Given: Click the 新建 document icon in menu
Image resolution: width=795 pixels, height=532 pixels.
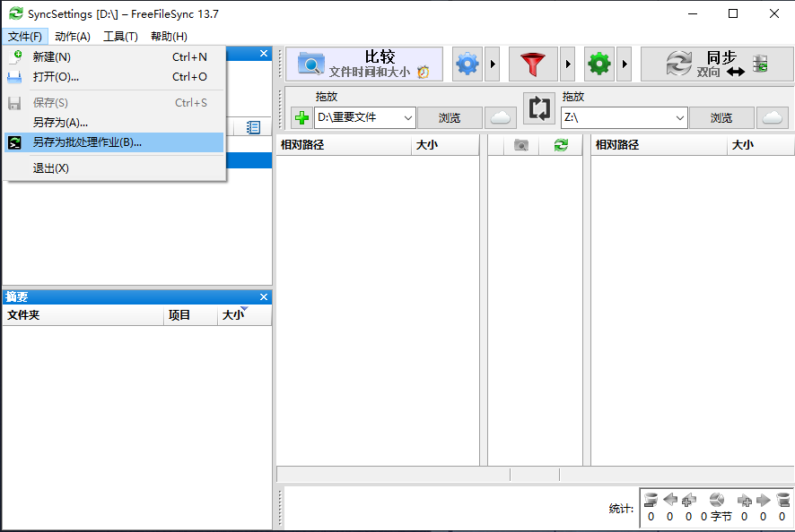Looking at the screenshot, I should coord(15,56).
